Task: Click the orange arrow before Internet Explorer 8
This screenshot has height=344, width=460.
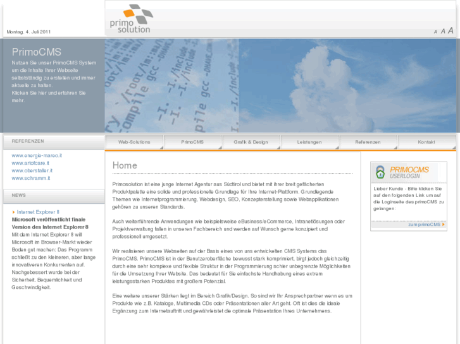Action: (x=13, y=212)
